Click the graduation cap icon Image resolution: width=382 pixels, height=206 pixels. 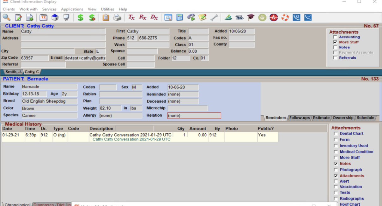[251, 17]
